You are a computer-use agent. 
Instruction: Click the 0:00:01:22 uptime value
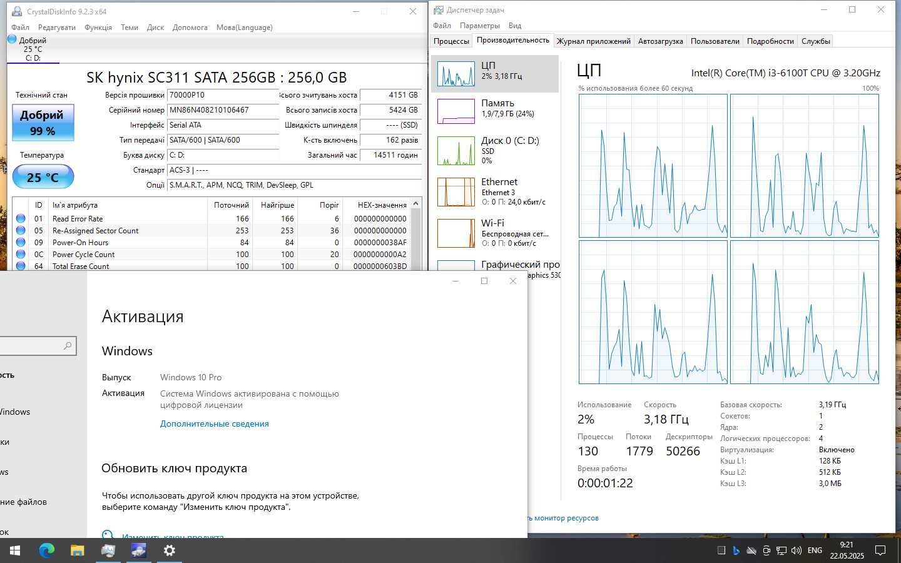[x=605, y=483]
